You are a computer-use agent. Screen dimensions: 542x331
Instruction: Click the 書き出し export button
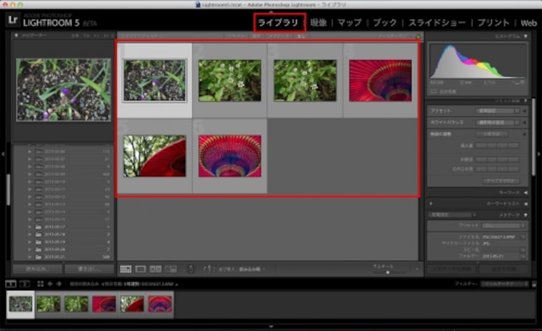point(89,269)
